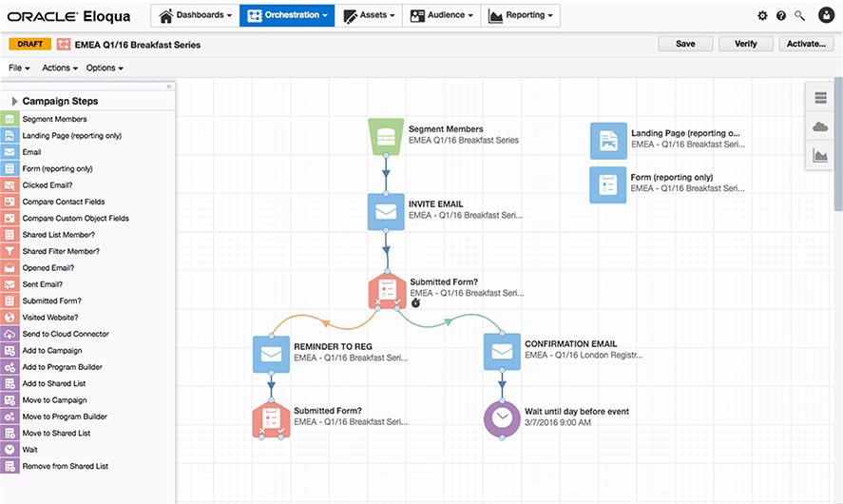Open the list view panel icon on right

820,97
